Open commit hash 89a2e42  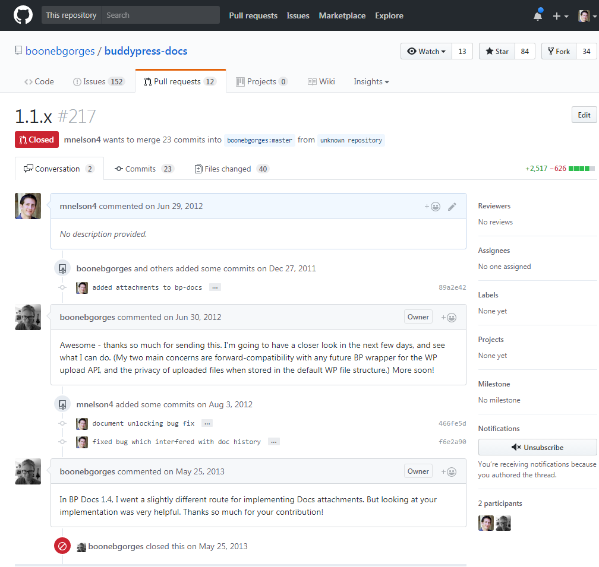point(452,287)
